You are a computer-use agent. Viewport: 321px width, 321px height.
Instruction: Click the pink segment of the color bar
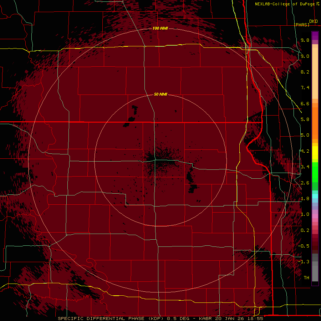(315, 216)
